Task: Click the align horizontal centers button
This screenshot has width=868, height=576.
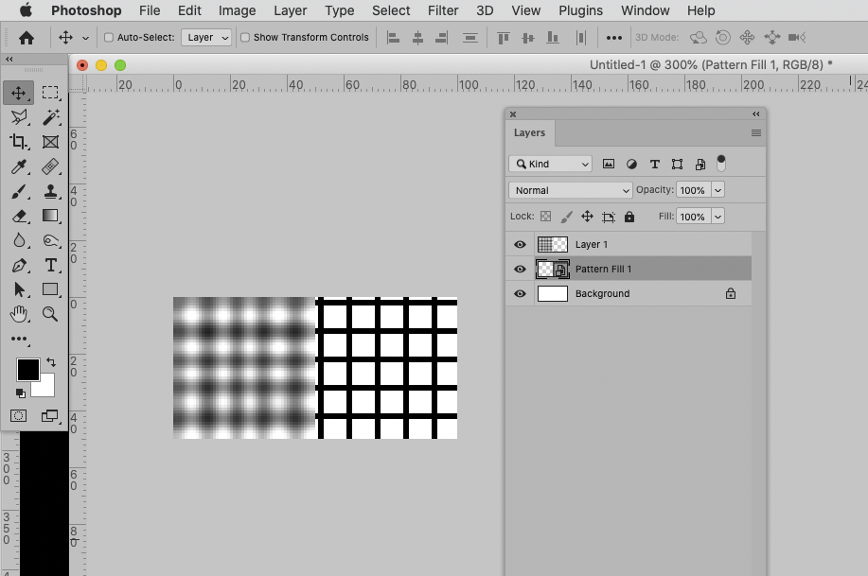Action: [x=417, y=37]
